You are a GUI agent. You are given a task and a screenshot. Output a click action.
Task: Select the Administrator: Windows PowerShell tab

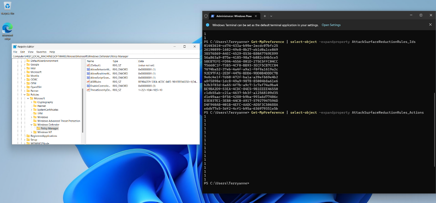pos(234,16)
